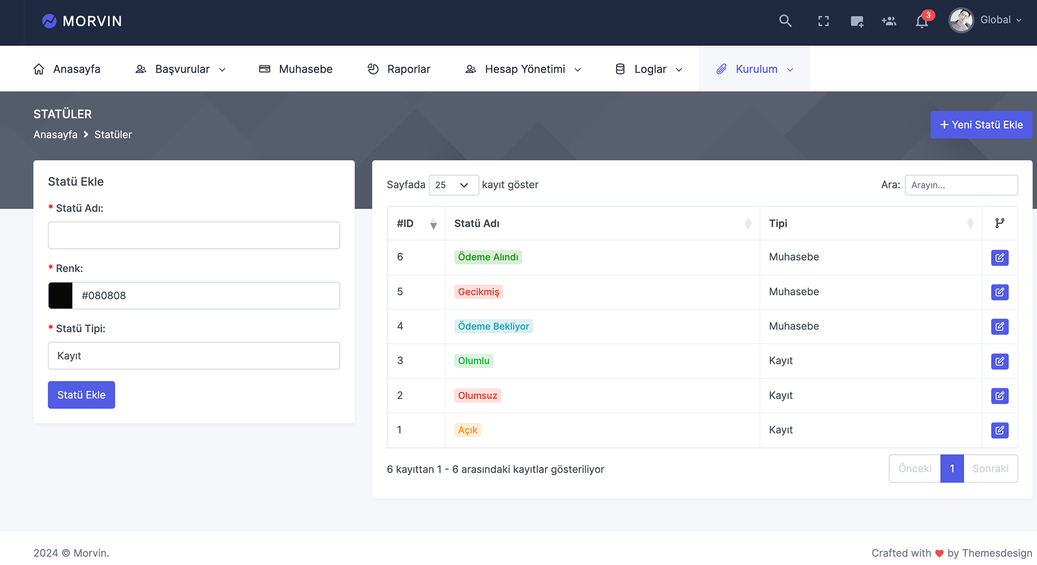This screenshot has width=1037, height=565.
Task: Sort the table by #ID column
Action: (x=416, y=223)
